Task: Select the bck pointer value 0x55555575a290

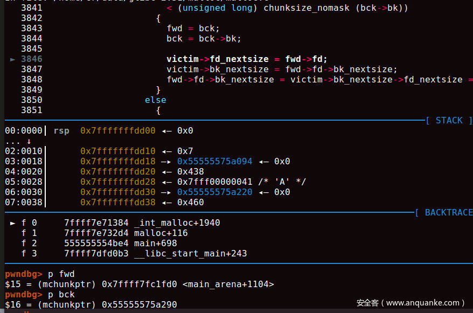Action: (139, 305)
